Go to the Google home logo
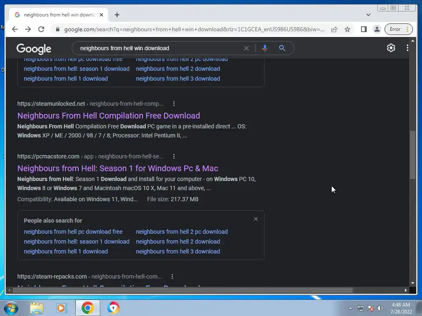 click(34, 49)
